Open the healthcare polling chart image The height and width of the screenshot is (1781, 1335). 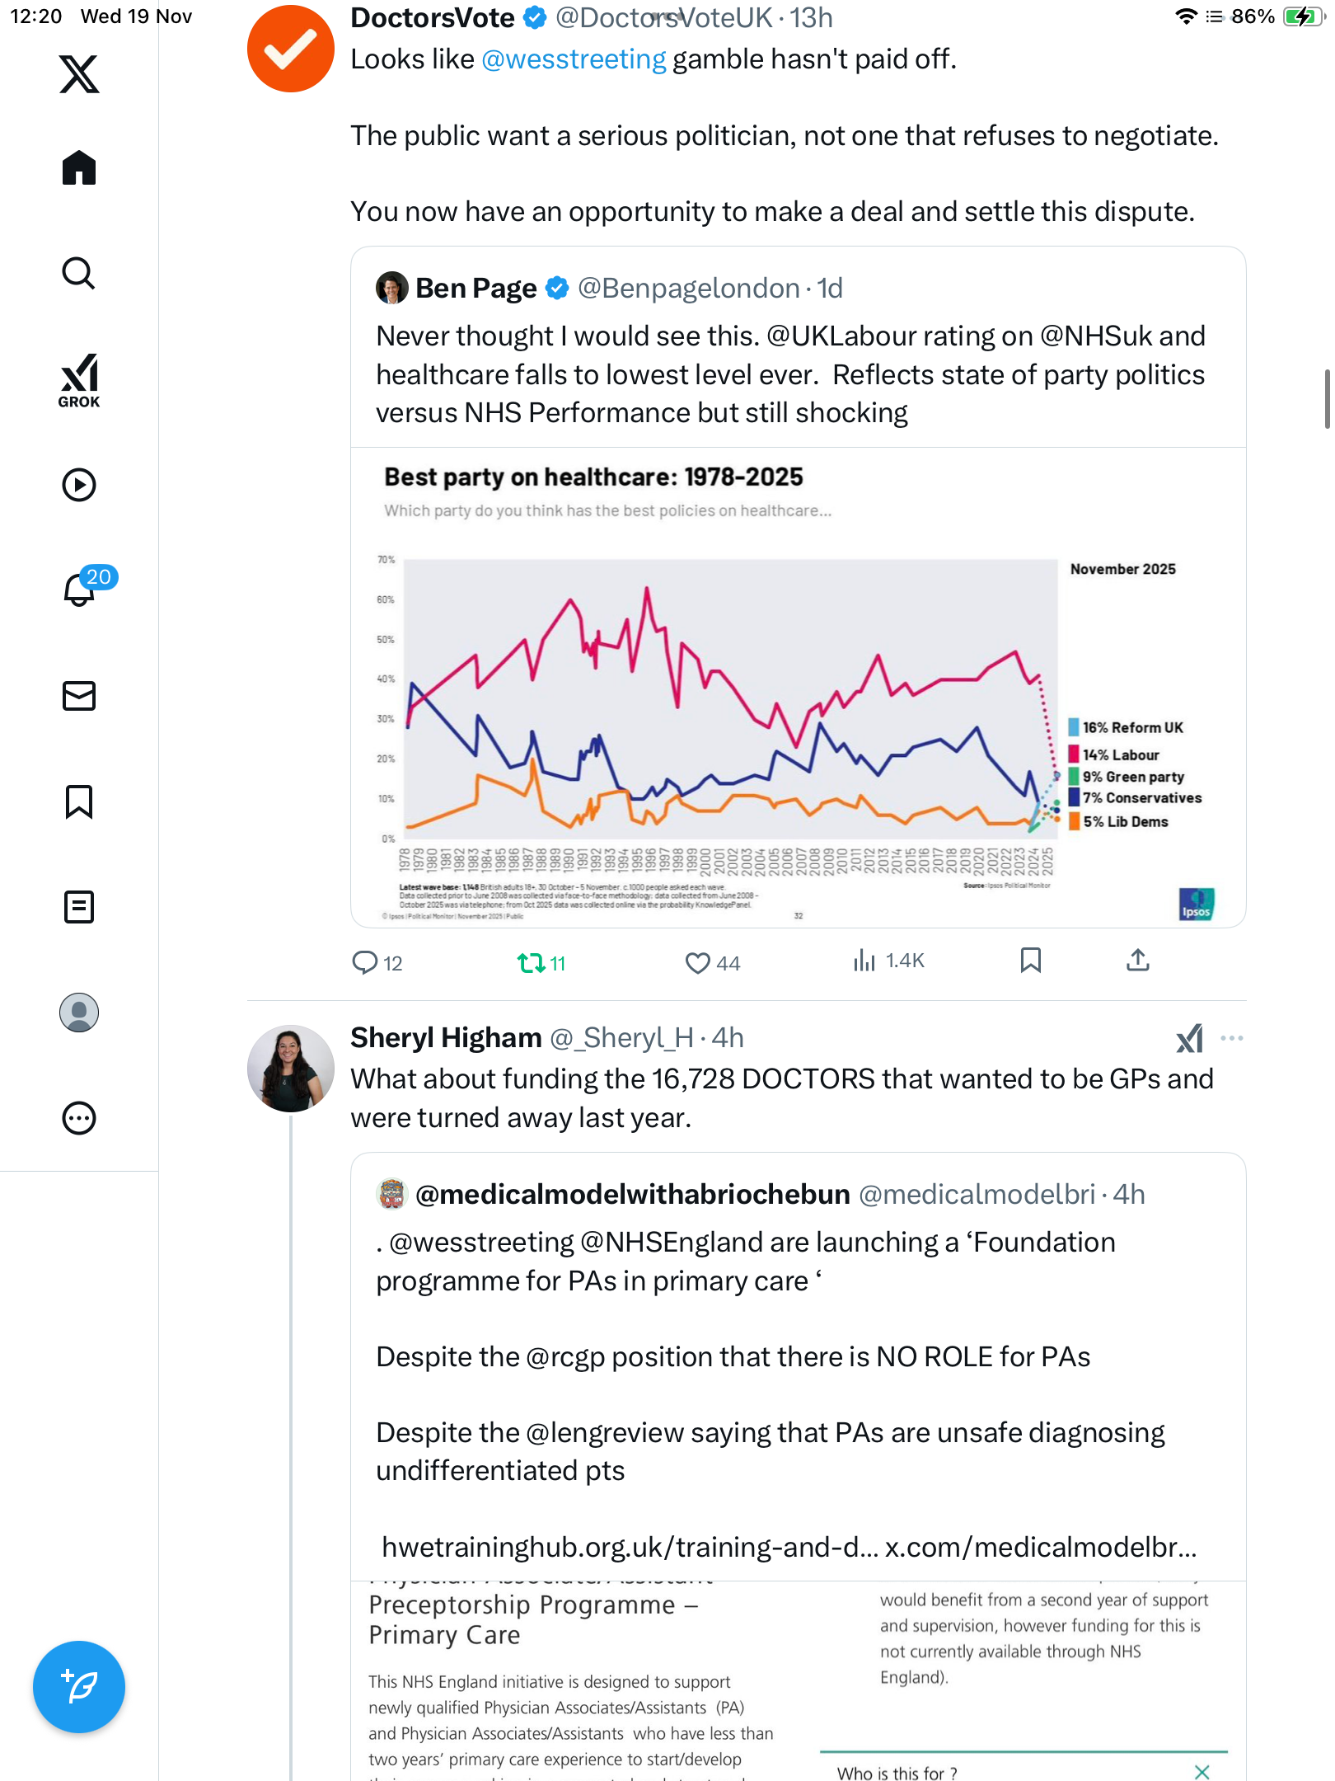[x=798, y=687]
